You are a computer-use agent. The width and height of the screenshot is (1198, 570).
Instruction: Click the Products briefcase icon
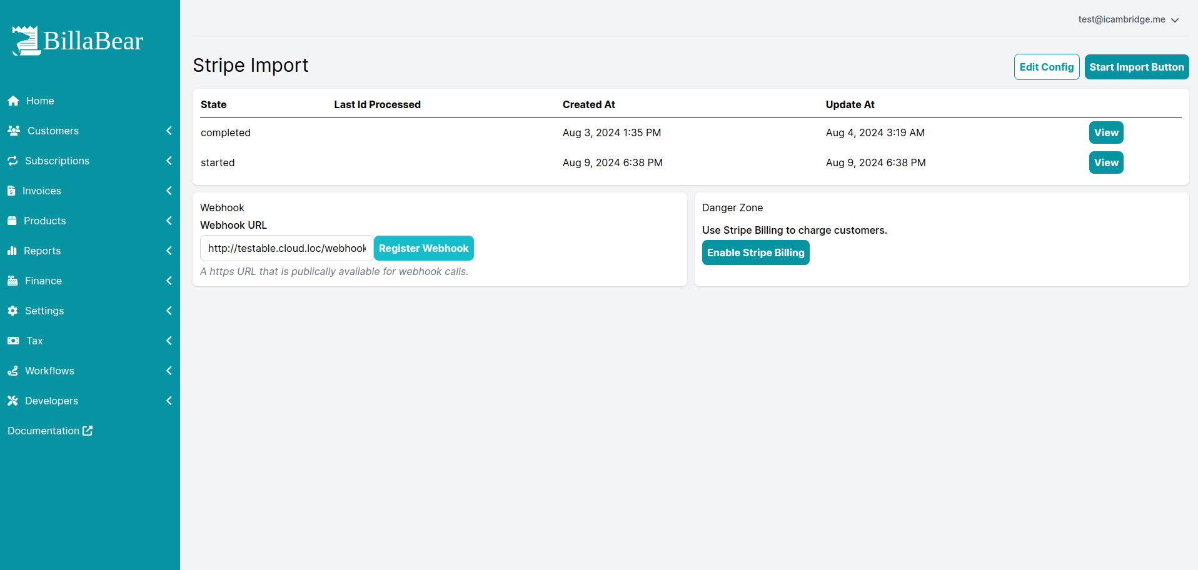click(13, 221)
